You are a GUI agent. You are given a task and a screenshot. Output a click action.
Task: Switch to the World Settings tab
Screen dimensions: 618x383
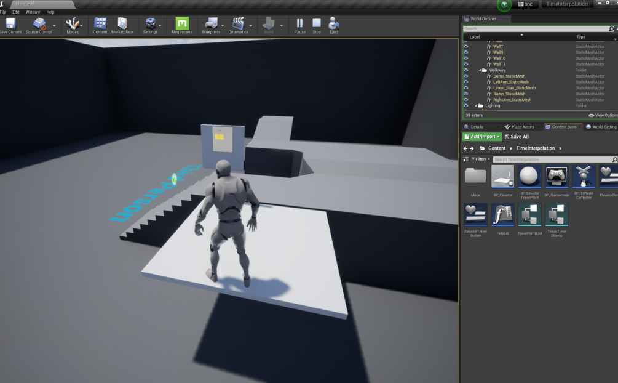point(601,127)
